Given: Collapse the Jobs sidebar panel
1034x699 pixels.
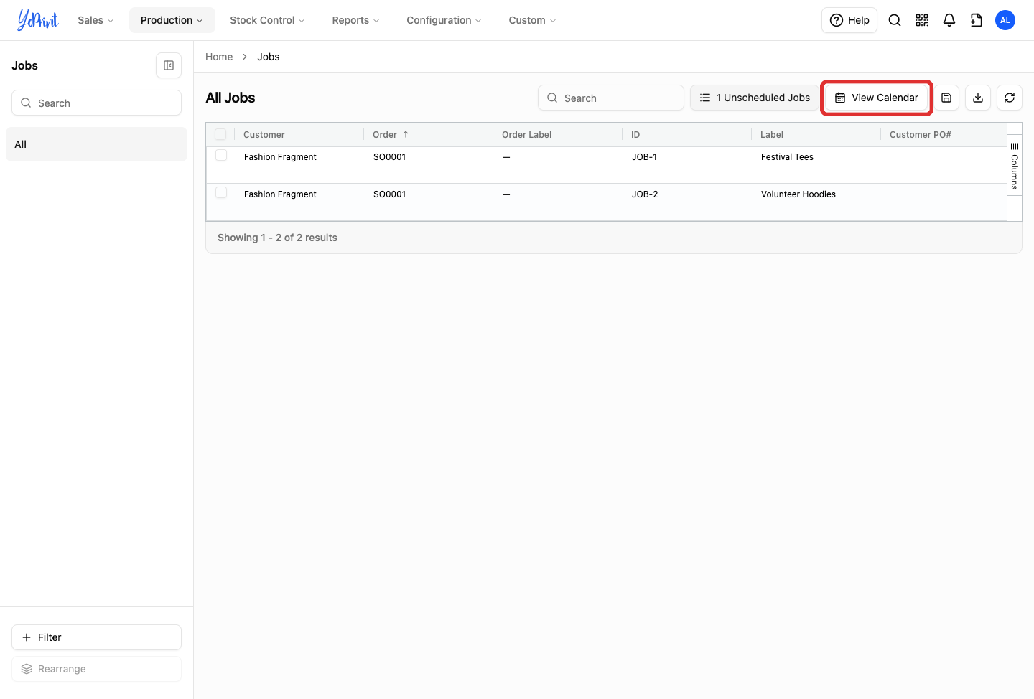Looking at the screenshot, I should coord(169,65).
